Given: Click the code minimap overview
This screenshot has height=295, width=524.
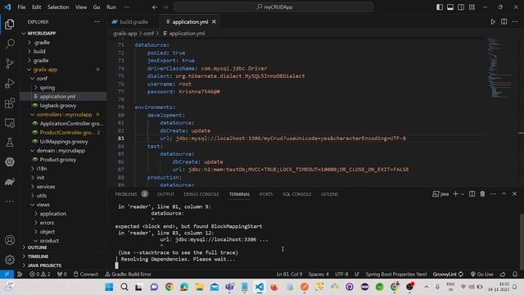Looking at the screenshot, I should tap(500, 69).
